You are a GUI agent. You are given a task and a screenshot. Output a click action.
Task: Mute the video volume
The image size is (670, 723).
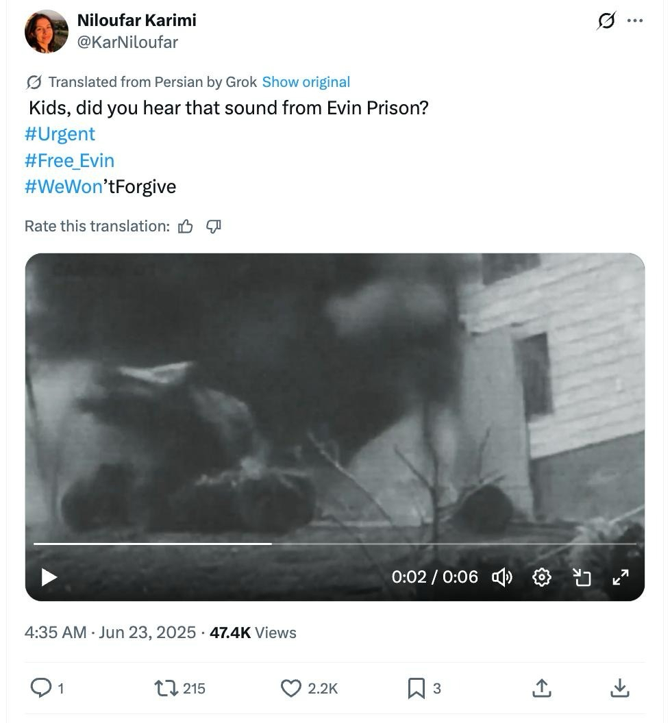tap(502, 577)
